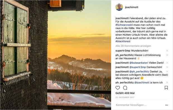The height and width of the screenshot is (110, 173).
Task: Follow the #blackforest hashtag link
Action: pyautogui.click(x=123, y=41)
